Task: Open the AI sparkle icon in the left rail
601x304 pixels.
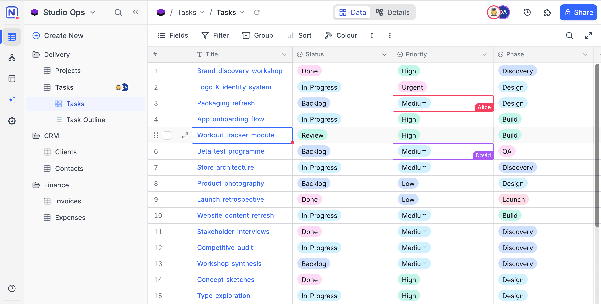Action: click(12, 100)
